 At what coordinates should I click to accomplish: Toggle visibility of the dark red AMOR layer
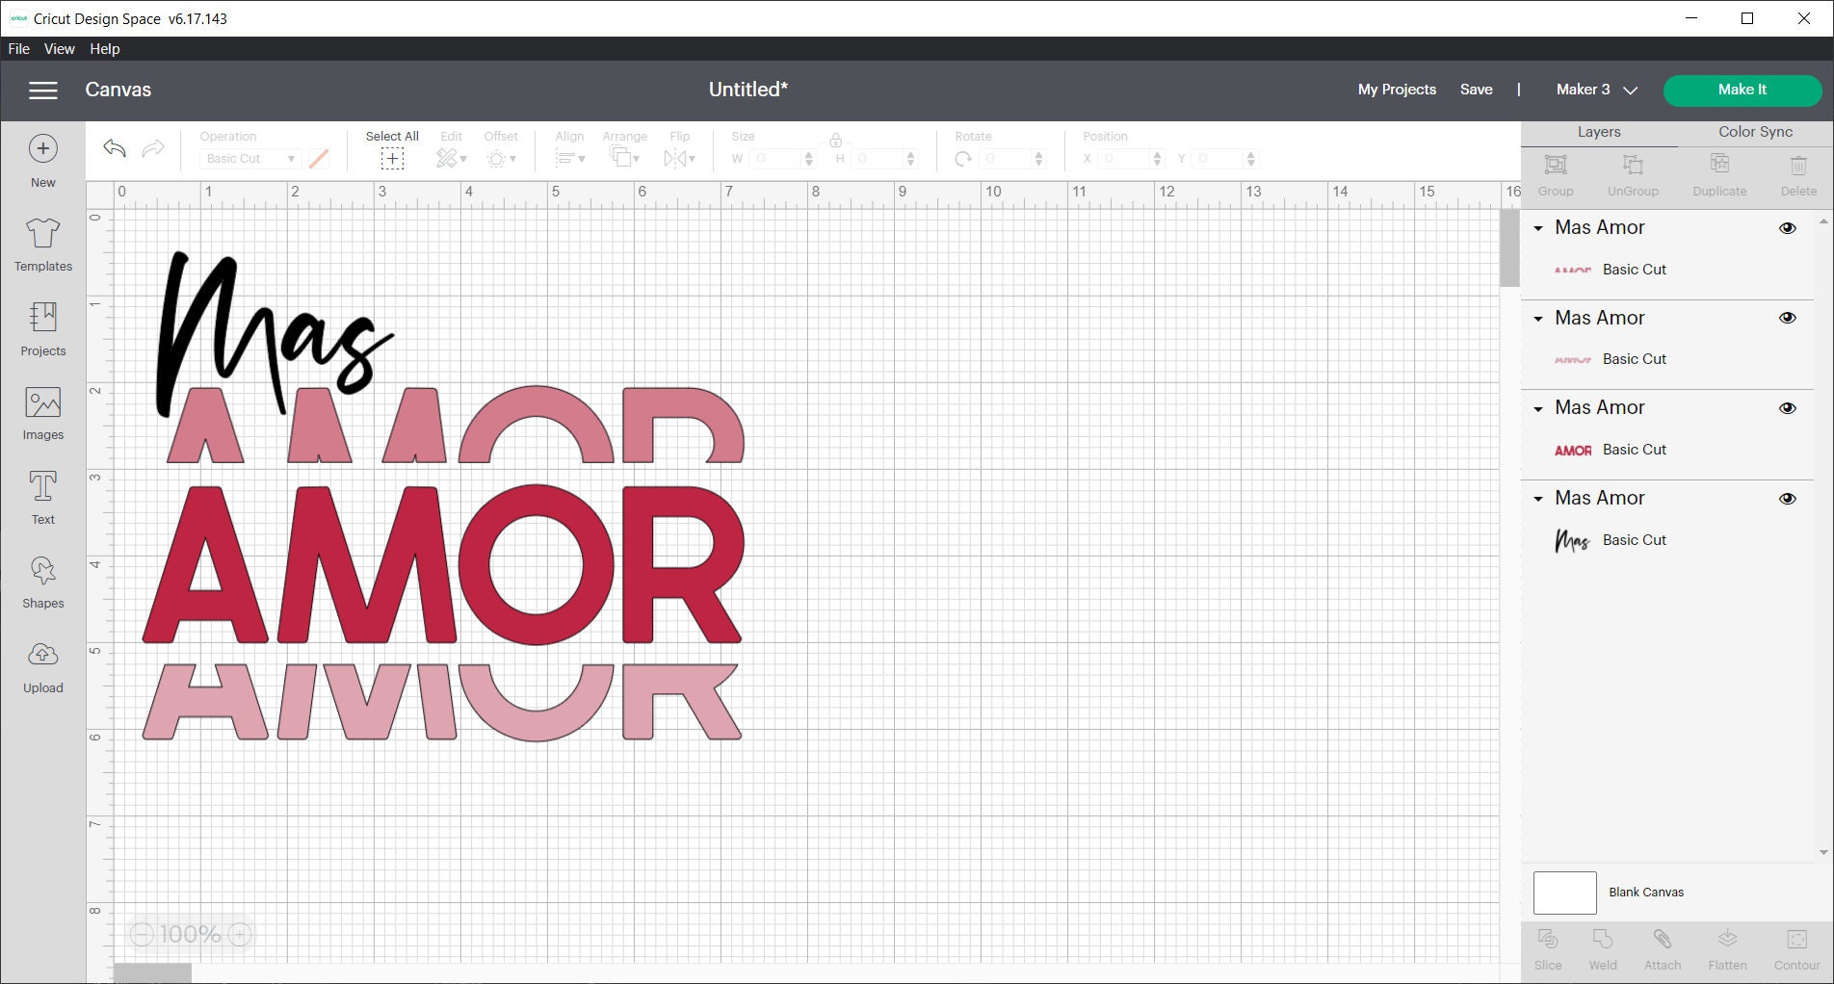click(1788, 407)
